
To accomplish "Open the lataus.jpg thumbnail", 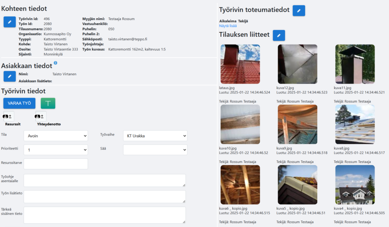I will pos(240,64).
